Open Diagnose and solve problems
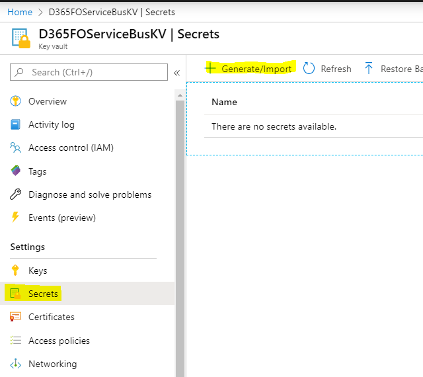 pyautogui.click(x=90, y=194)
